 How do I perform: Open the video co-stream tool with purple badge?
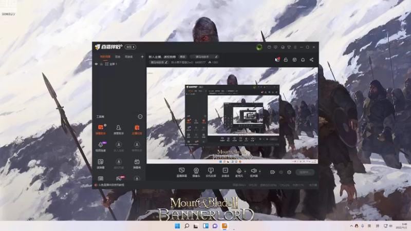click(x=101, y=146)
